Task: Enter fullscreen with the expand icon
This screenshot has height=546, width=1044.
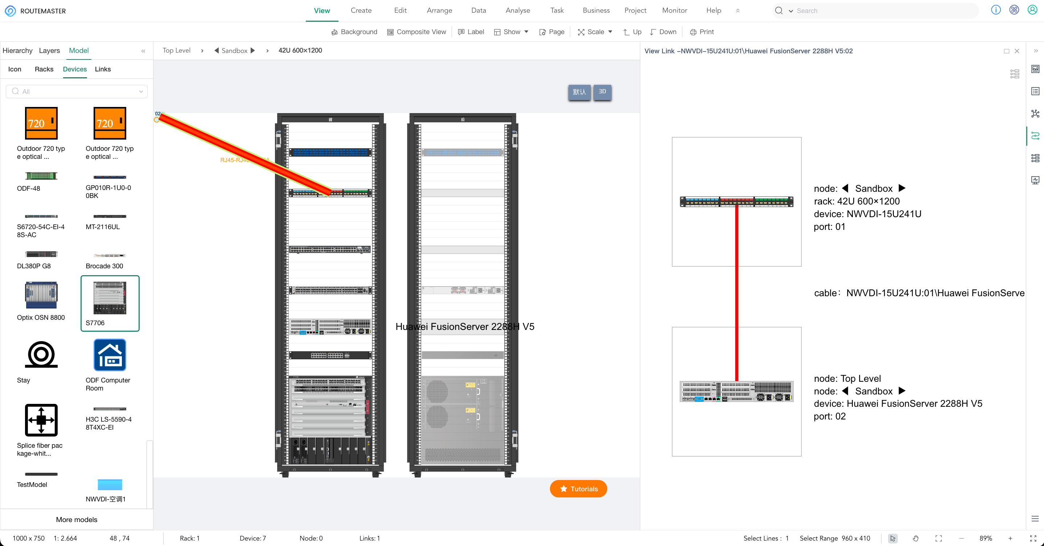Action: (1033, 538)
